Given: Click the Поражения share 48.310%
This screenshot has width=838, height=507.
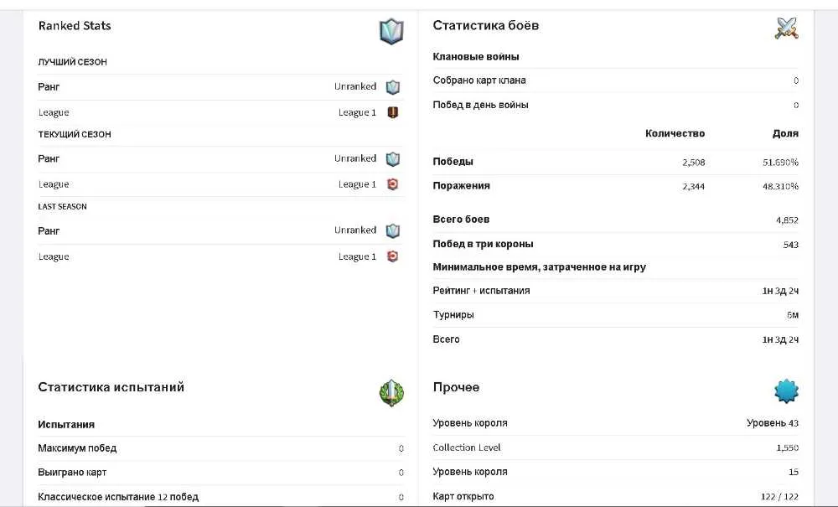Looking at the screenshot, I should [x=780, y=186].
